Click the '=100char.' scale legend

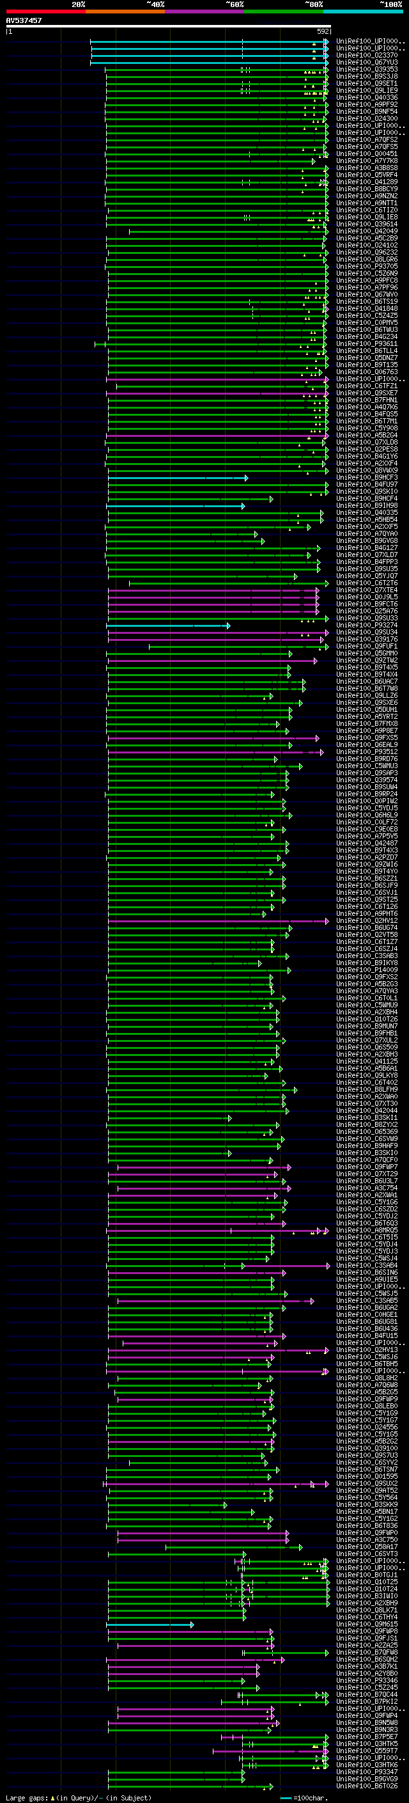(x=304, y=1797)
